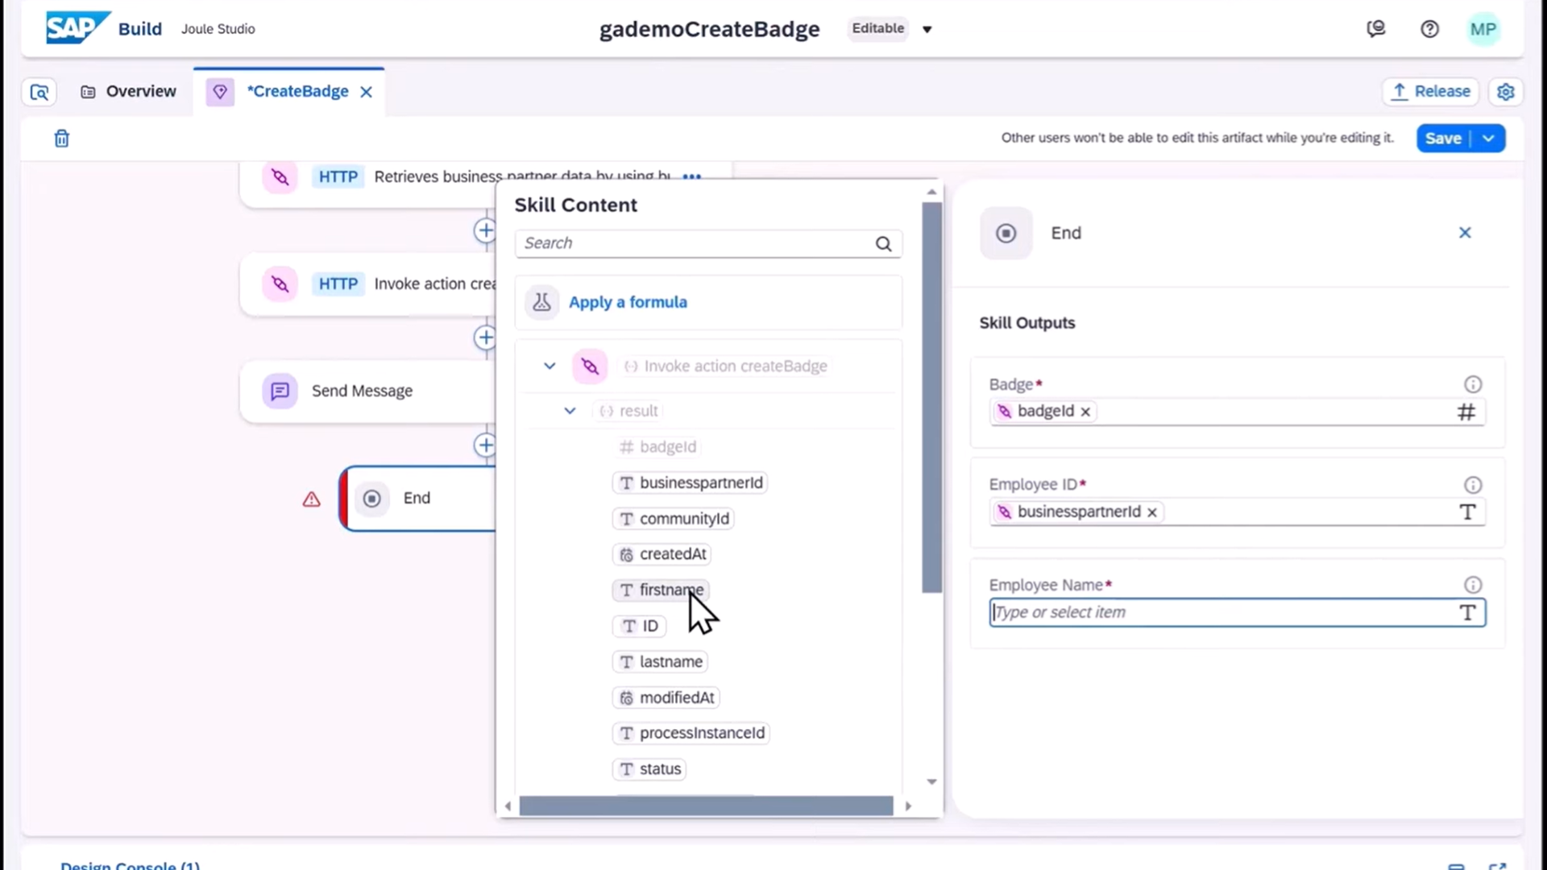Open the feedback chat icon in header
1547x870 pixels.
point(1376,29)
